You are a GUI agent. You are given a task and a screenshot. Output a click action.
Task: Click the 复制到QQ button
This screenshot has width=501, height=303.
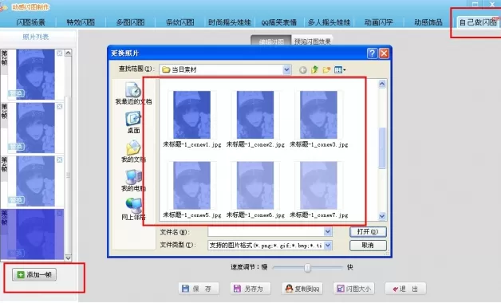click(x=302, y=289)
